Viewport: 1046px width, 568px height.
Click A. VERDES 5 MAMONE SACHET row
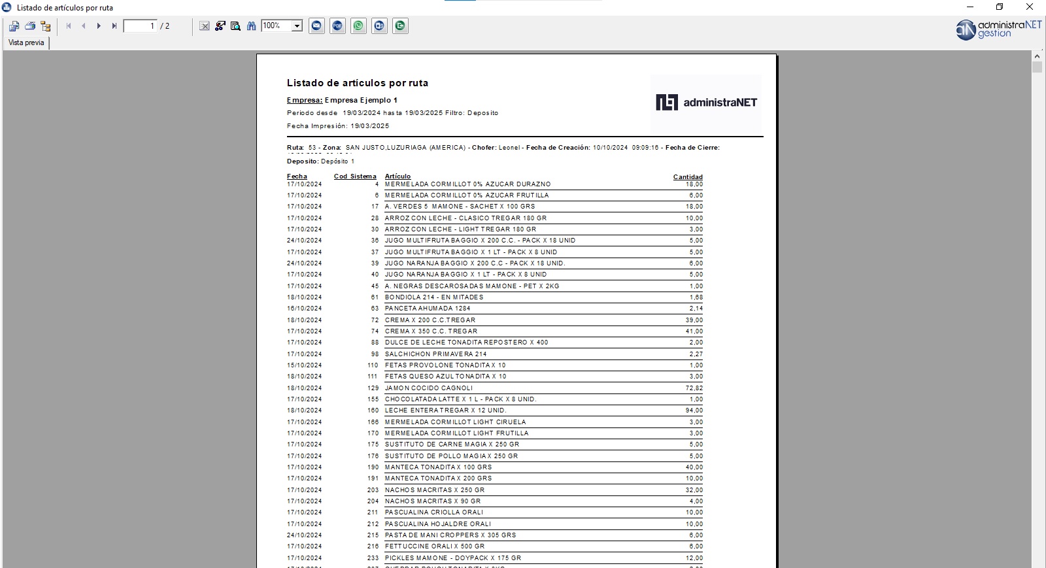coord(495,207)
